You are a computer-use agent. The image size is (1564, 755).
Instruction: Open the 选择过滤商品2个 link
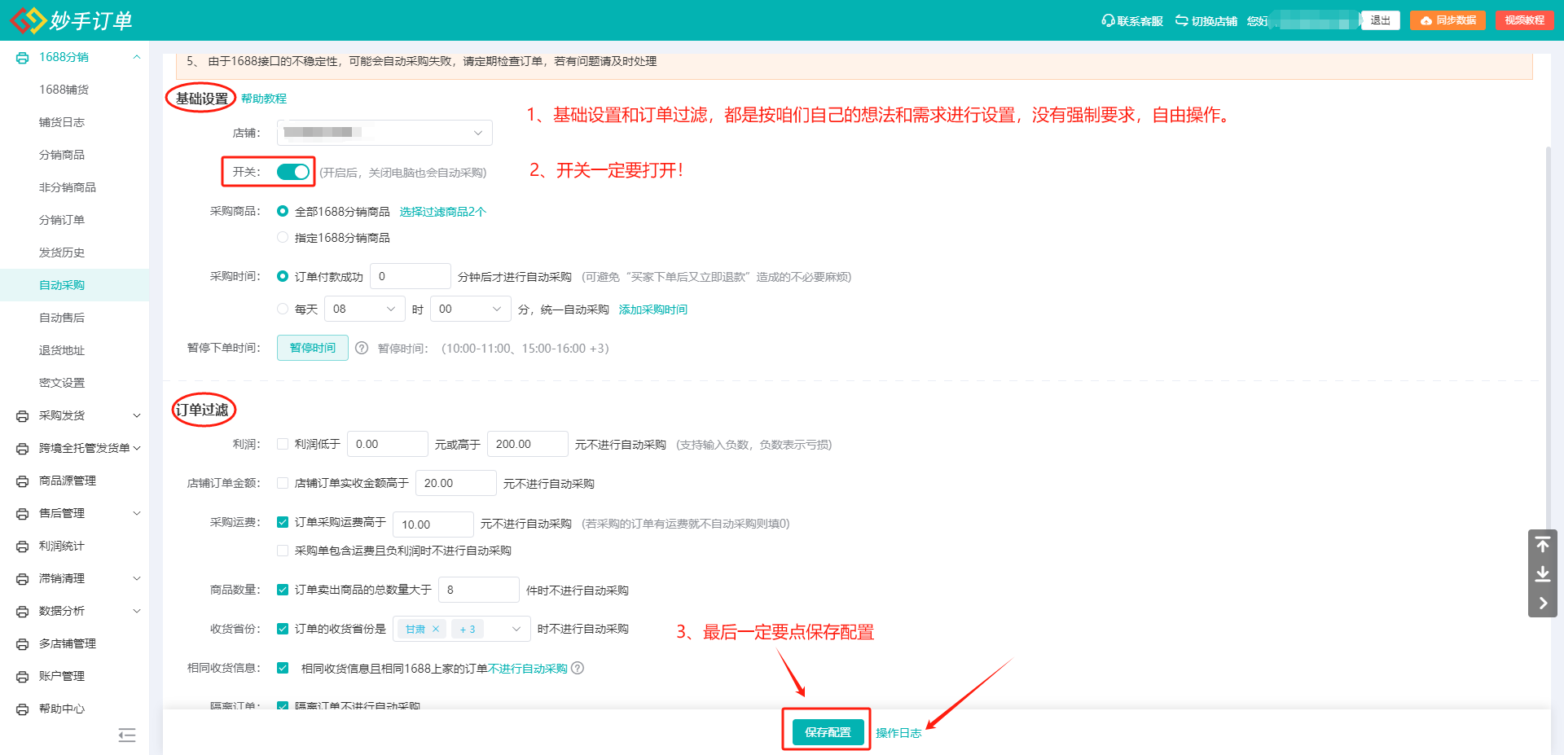[442, 212]
